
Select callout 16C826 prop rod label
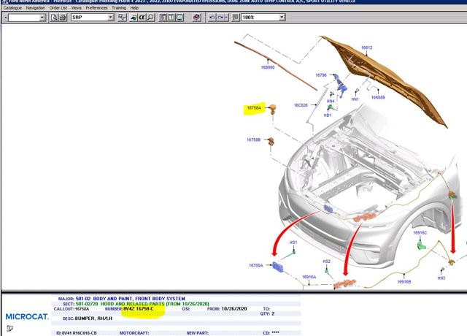click(301, 105)
